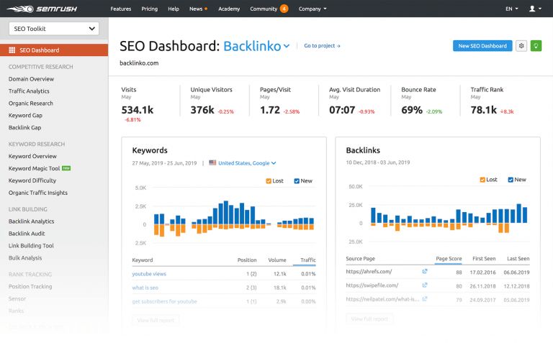
Task: Toggle Lost checkbox in Backlinks chart
Action: (483, 180)
